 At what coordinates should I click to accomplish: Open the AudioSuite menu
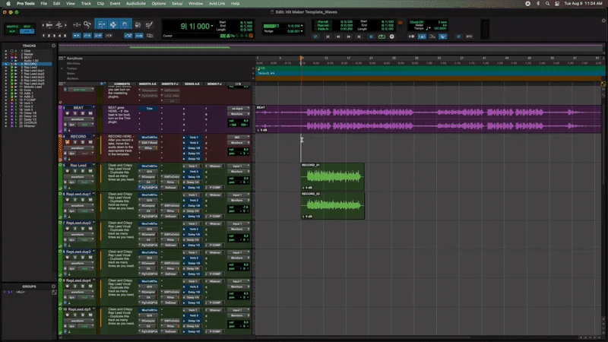135,4
